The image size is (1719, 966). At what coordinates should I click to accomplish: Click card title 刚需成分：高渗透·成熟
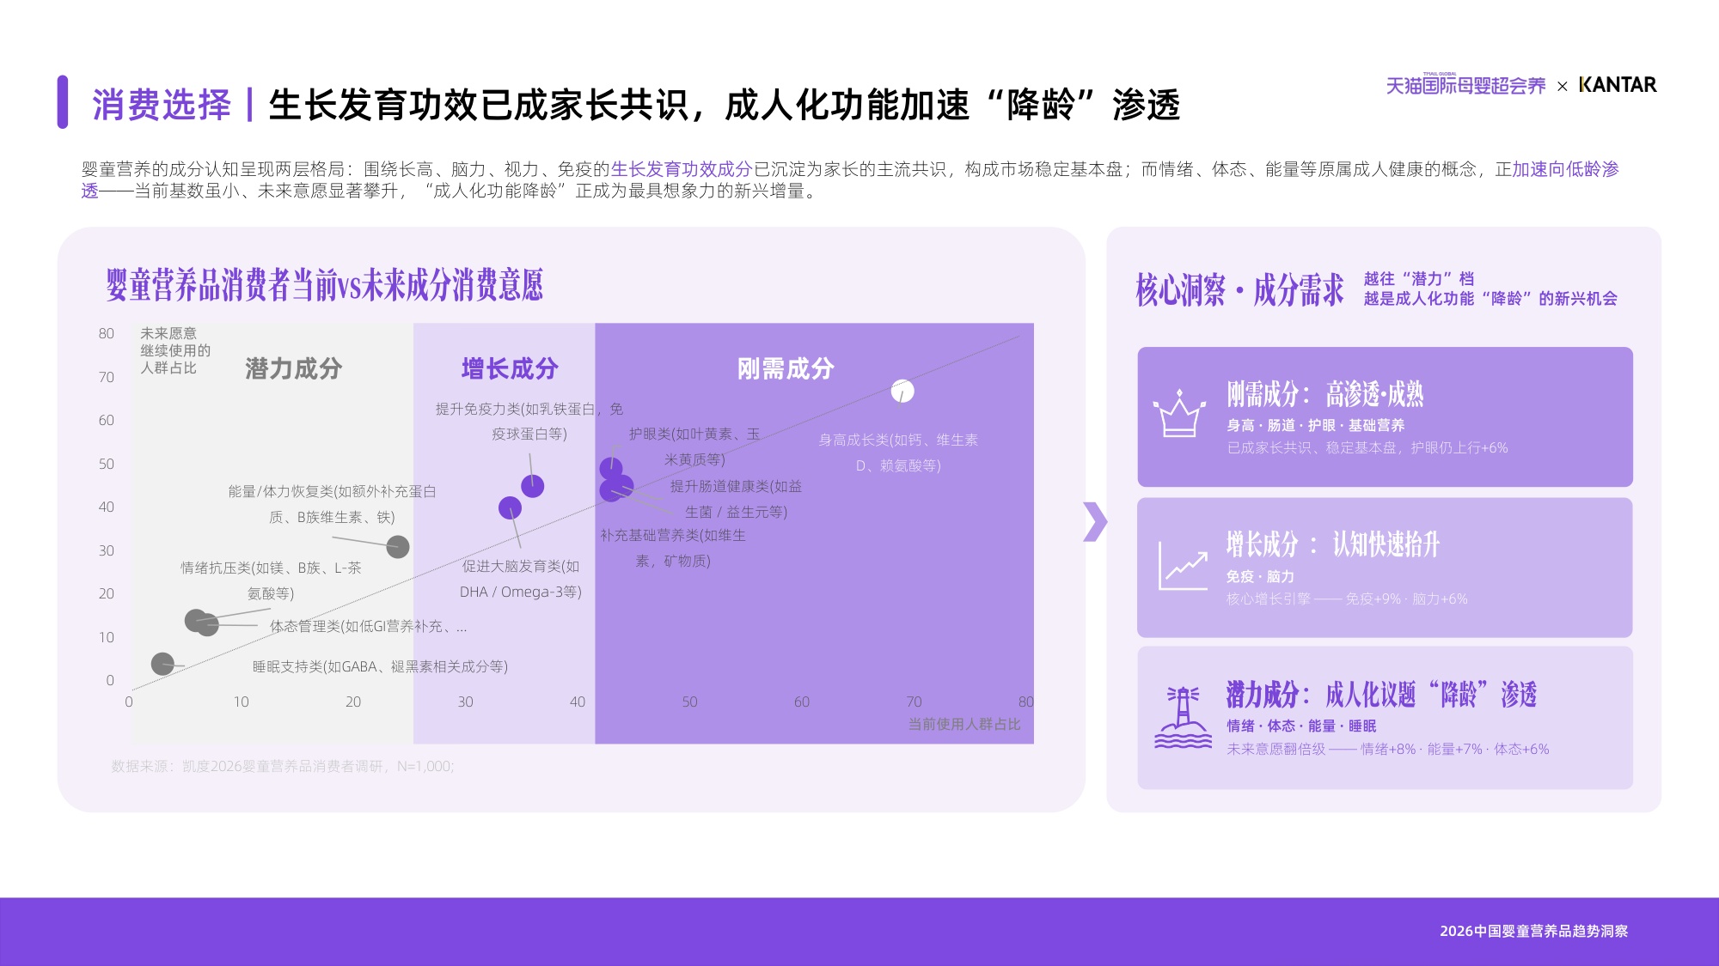click(1325, 394)
